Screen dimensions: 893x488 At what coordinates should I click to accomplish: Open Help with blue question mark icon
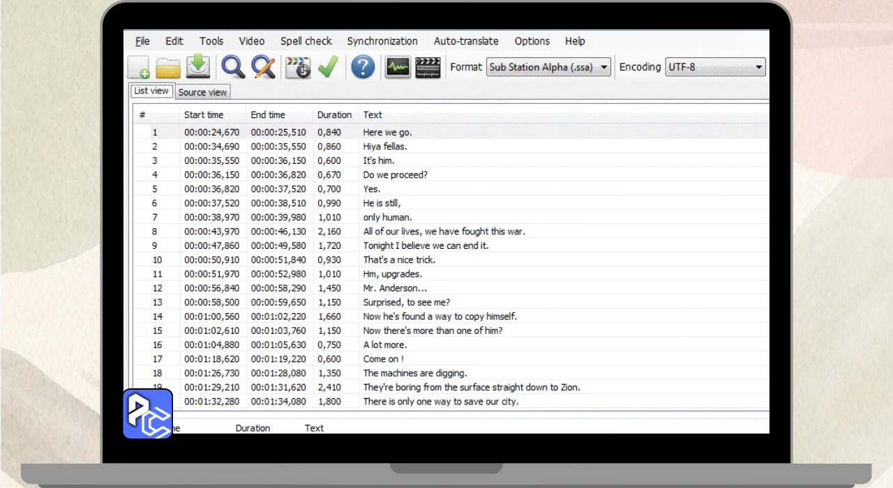[363, 68]
